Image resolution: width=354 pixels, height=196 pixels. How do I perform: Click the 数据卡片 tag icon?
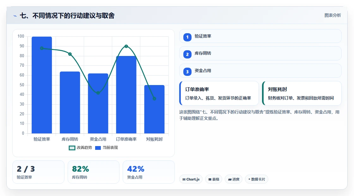(x=249, y=179)
